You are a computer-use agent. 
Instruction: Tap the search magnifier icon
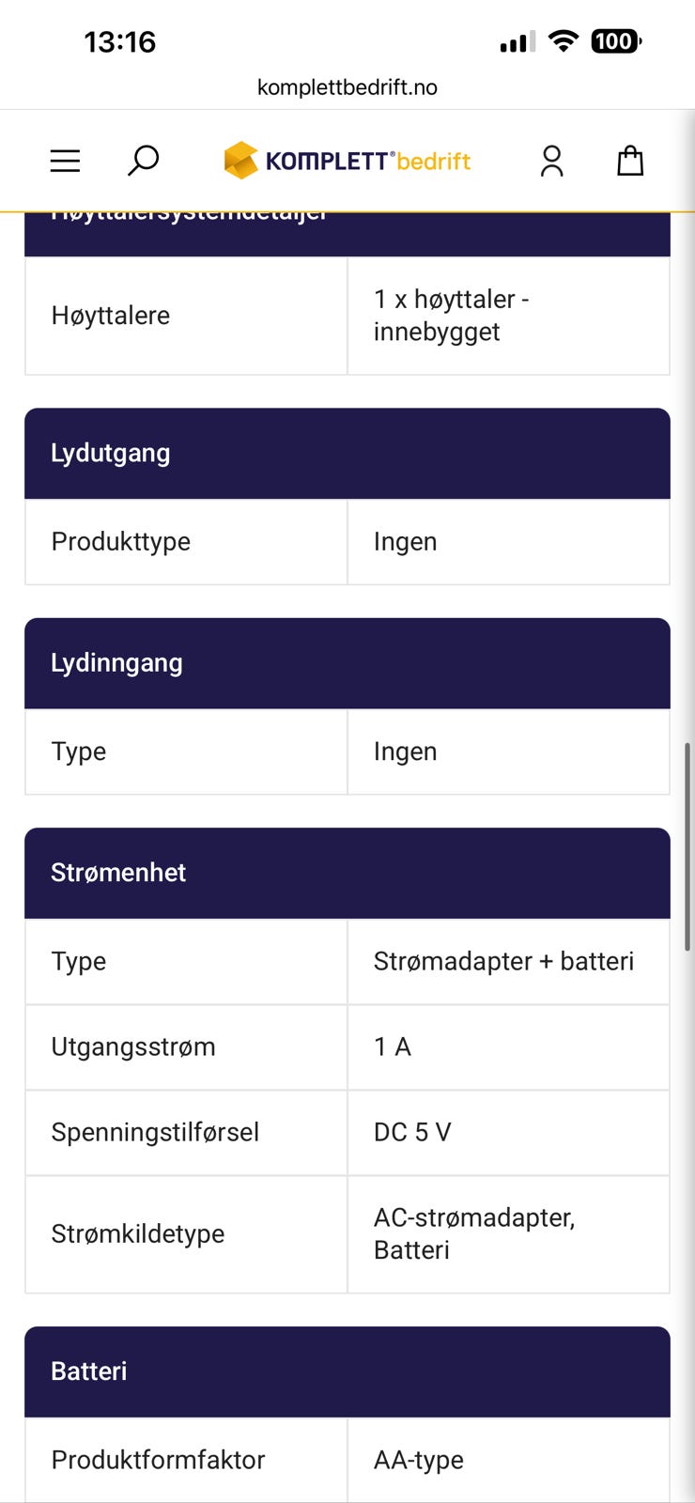pos(143,160)
